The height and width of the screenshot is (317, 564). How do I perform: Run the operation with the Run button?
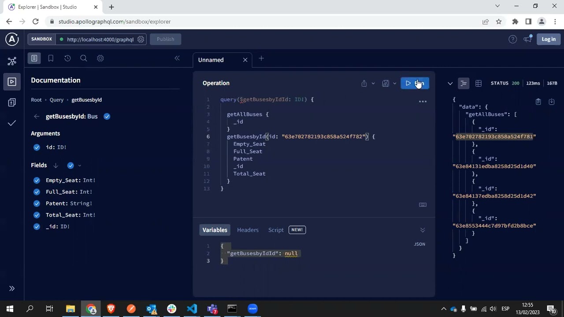415,83
